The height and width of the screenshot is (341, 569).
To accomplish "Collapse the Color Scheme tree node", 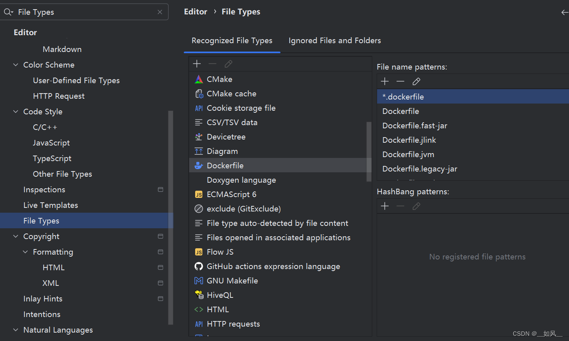I will coord(16,65).
